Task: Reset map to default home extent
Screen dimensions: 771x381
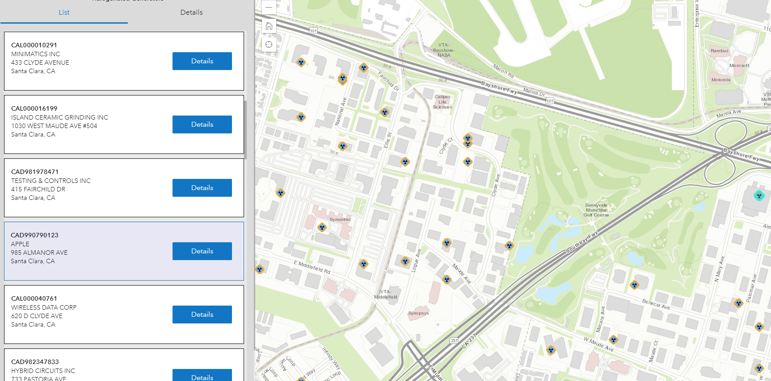Action: 269,26
